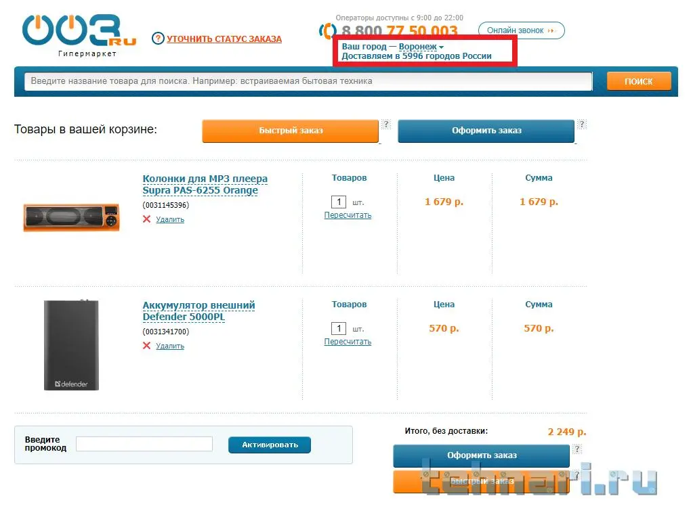Click quantity field for Supra speakers
Screen dimensions: 691x517
[x=339, y=202]
